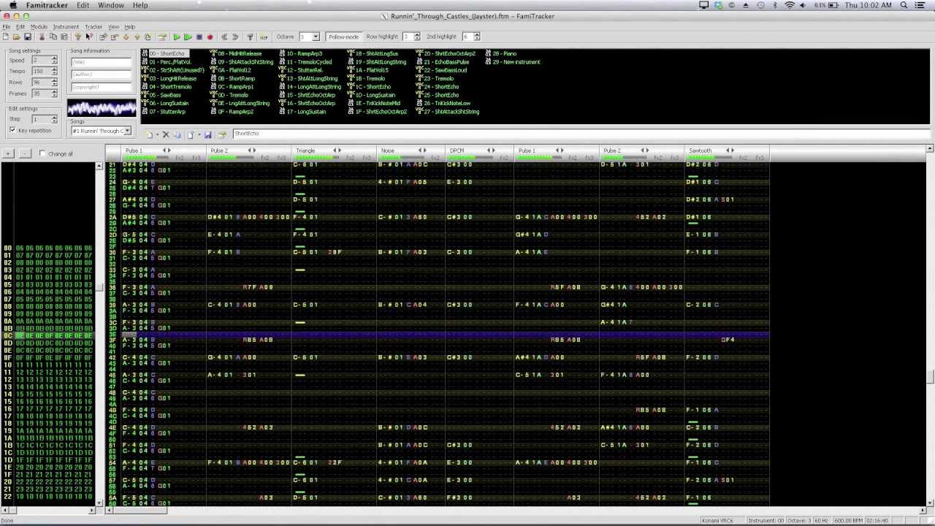
Task: Click frame editor left small button
Action: coord(8,153)
